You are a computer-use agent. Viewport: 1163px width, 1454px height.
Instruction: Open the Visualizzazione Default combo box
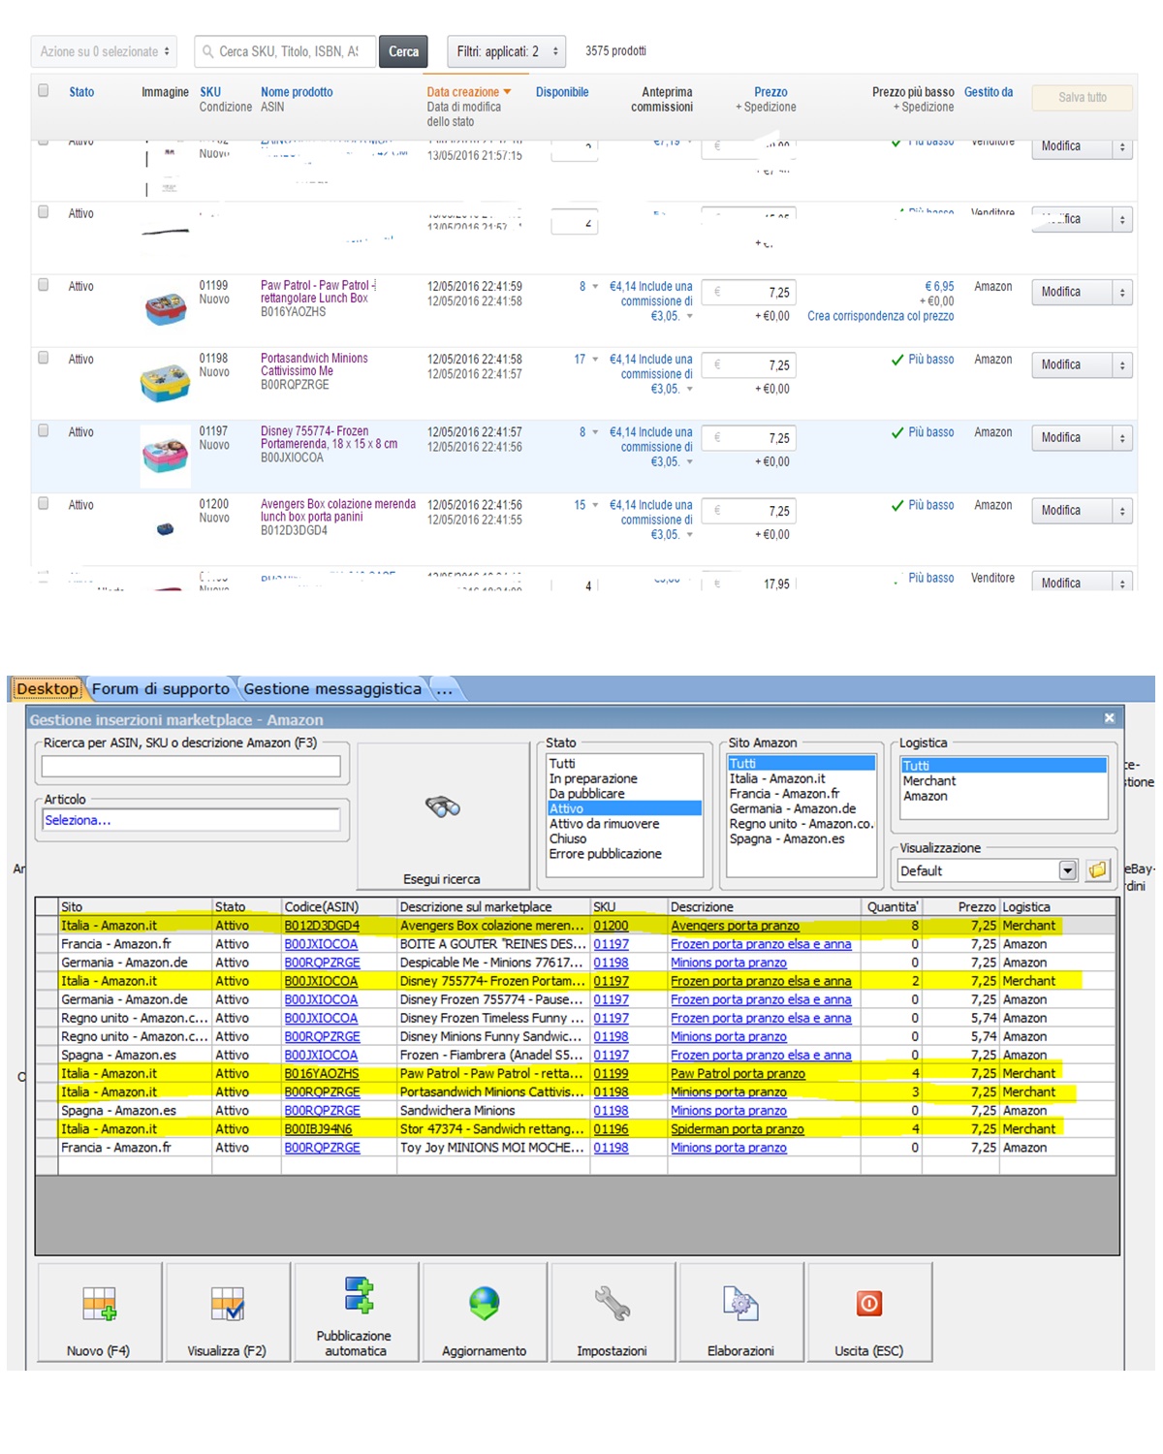pos(988,870)
